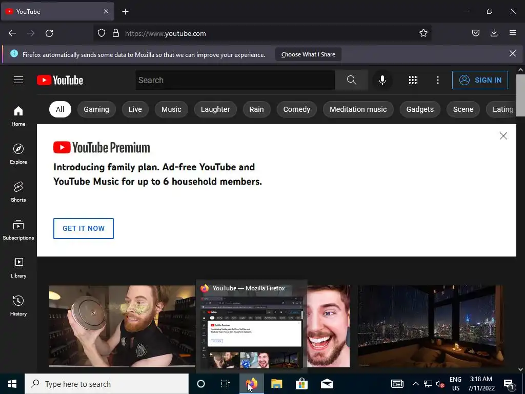This screenshot has width=525, height=394.
Task: Open Shorts in the sidebar
Action: click(18, 192)
